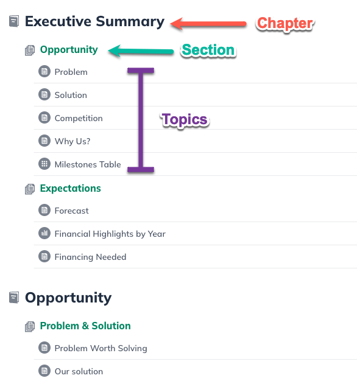The height and width of the screenshot is (381, 357).
Task: Open the green Opportunity section heading
Action: 69,50
